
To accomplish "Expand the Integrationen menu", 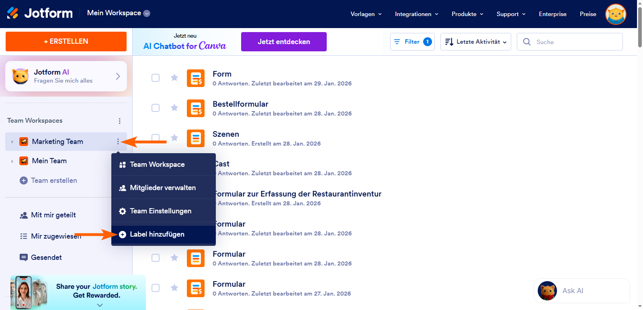I will tap(417, 14).
